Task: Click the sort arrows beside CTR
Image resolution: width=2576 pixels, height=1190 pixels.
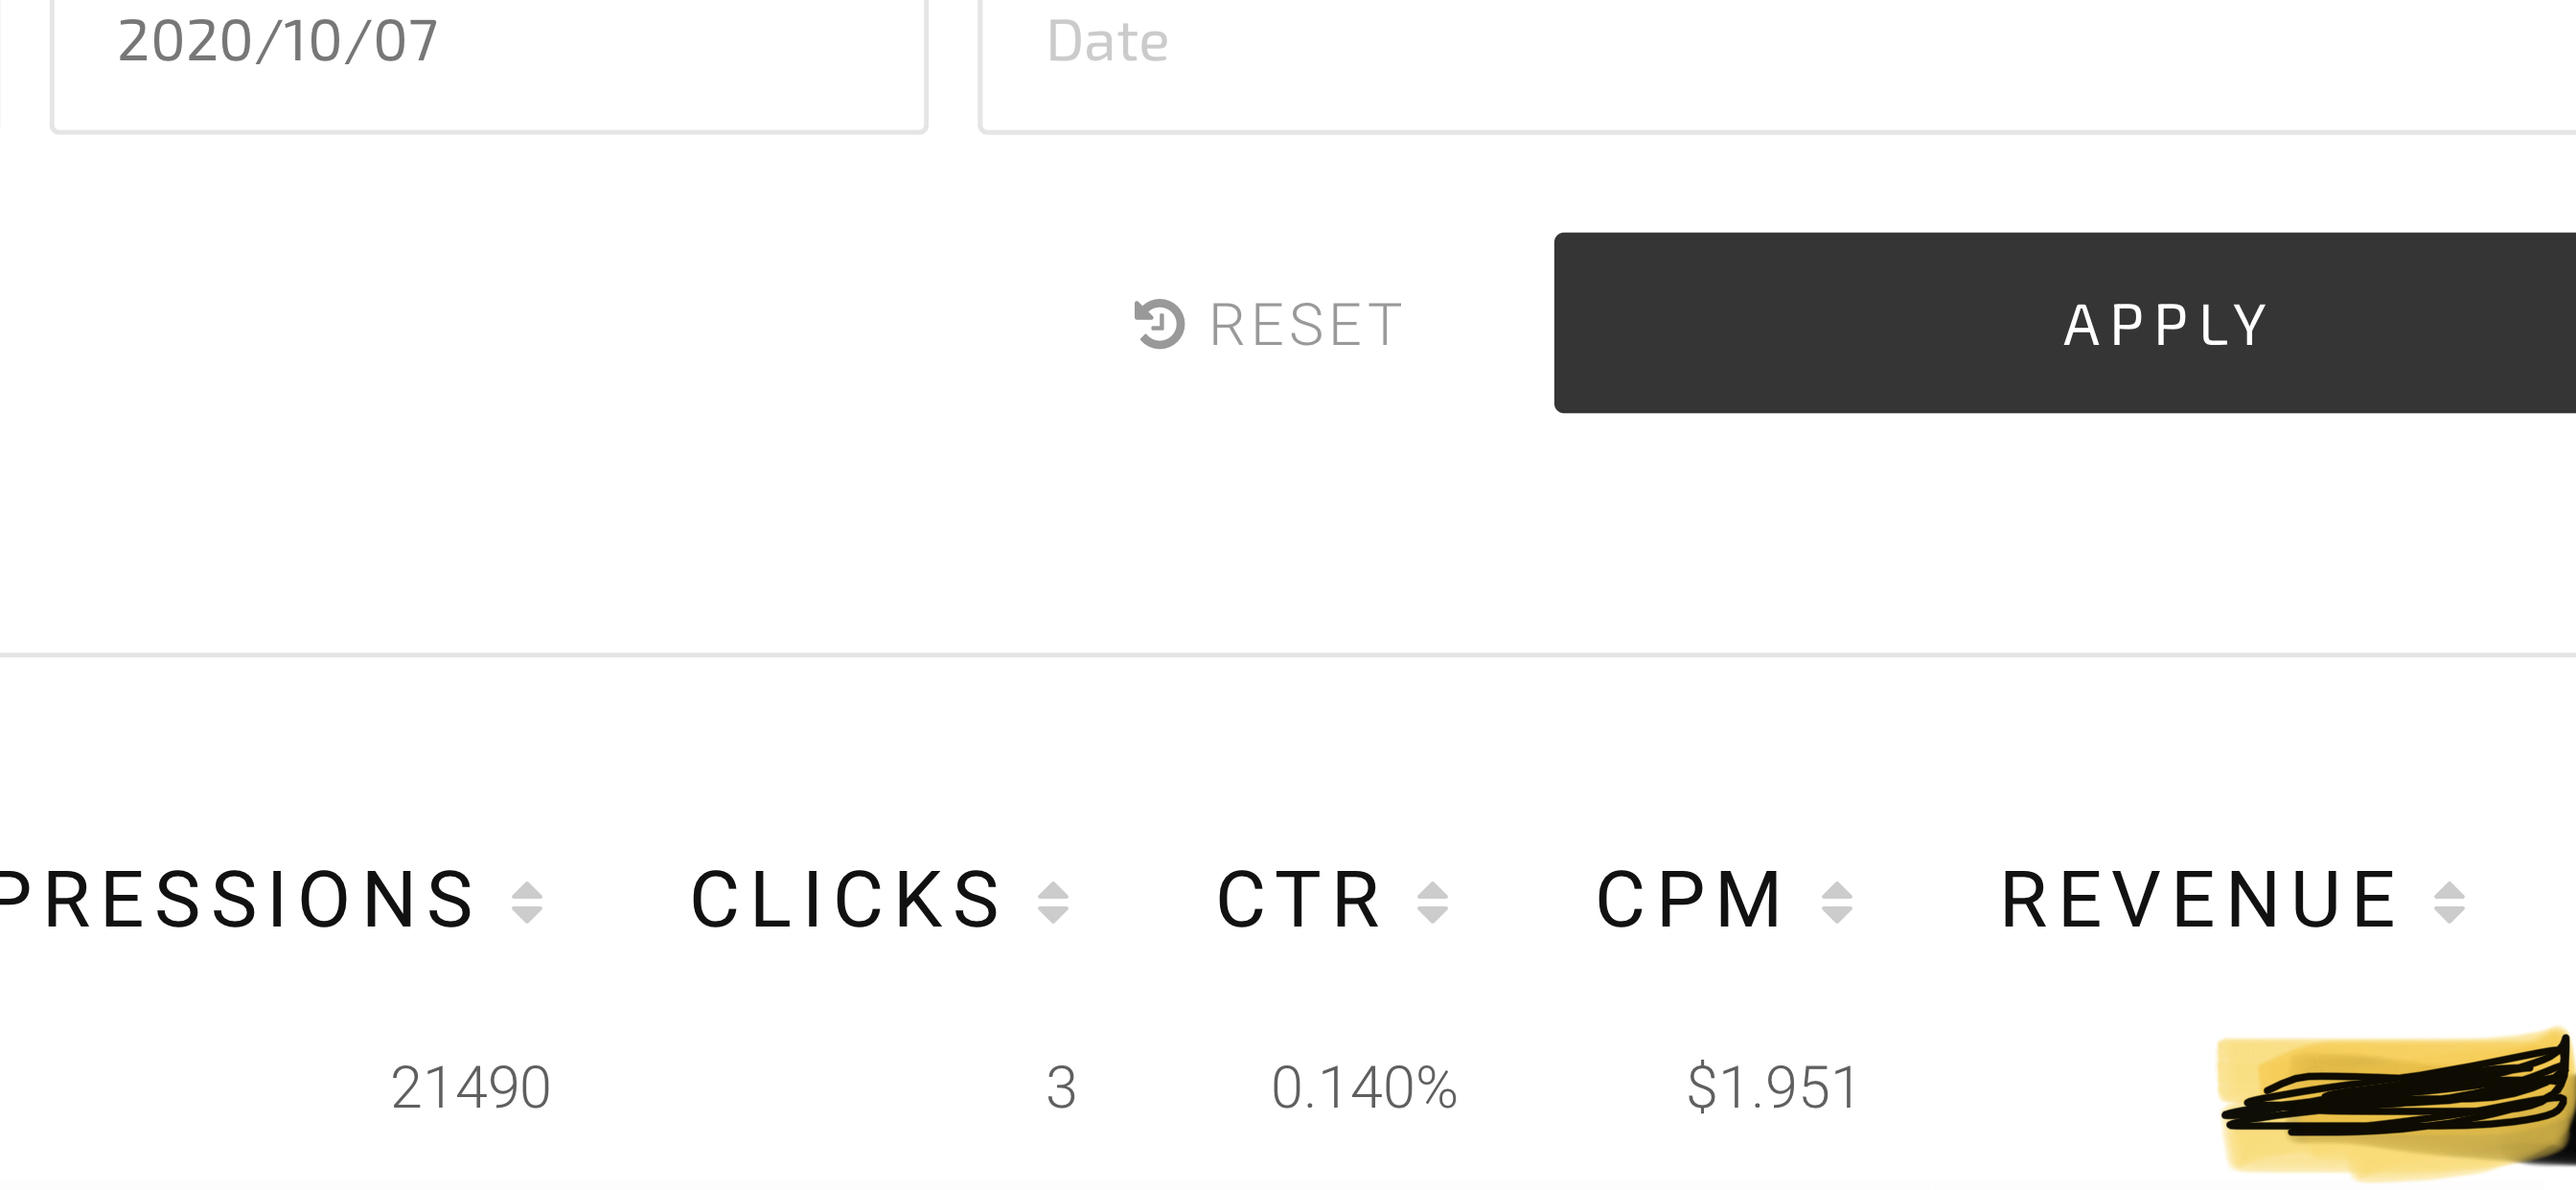Action: click(x=1433, y=902)
